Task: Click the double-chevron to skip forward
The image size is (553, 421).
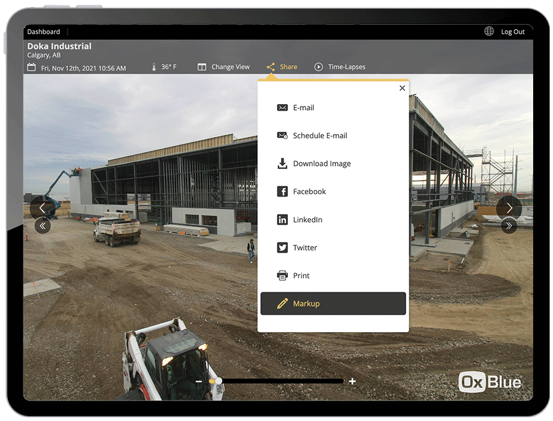Action: tap(509, 226)
